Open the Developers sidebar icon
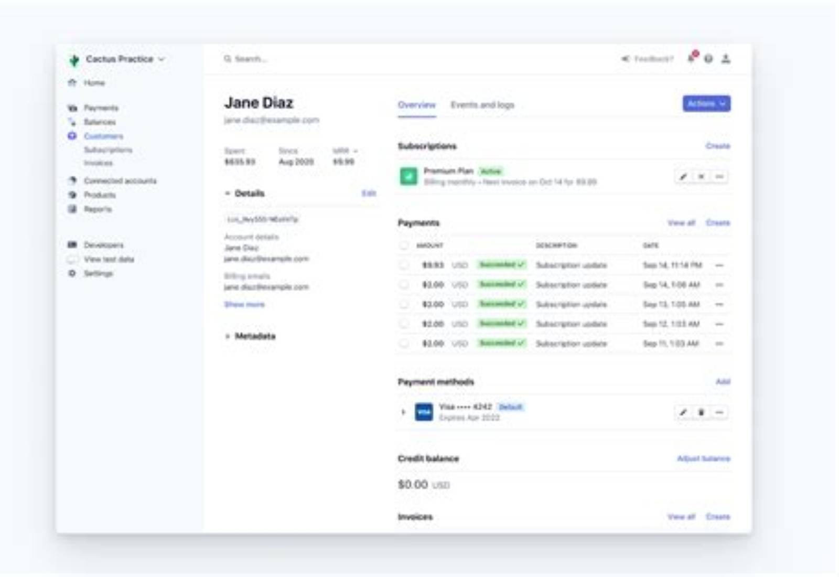 coord(72,244)
